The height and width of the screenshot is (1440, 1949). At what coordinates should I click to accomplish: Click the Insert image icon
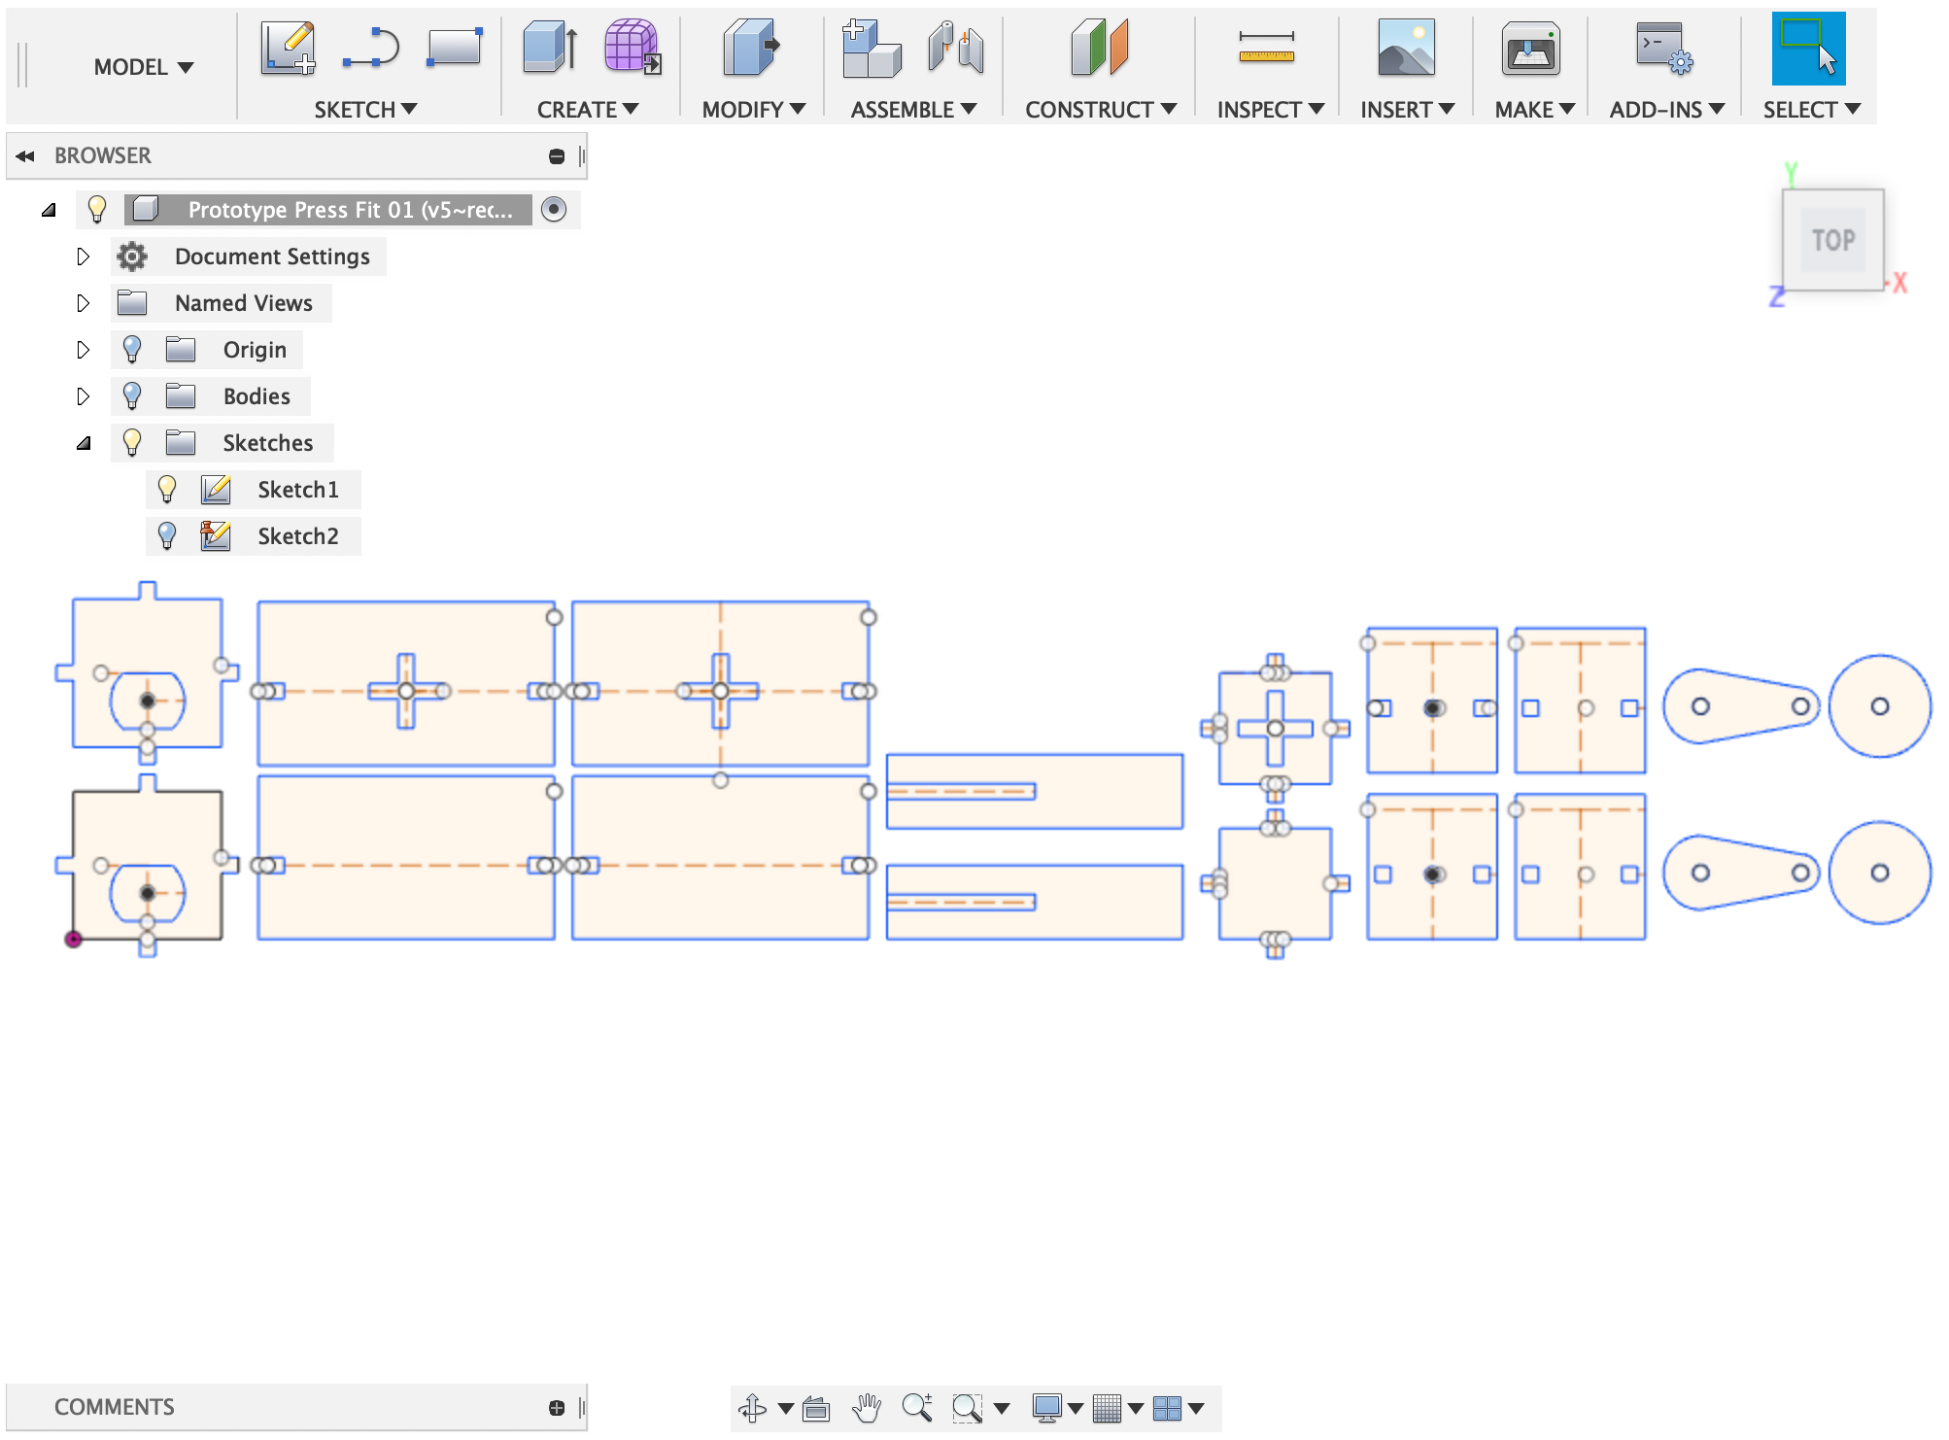(1406, 48)
